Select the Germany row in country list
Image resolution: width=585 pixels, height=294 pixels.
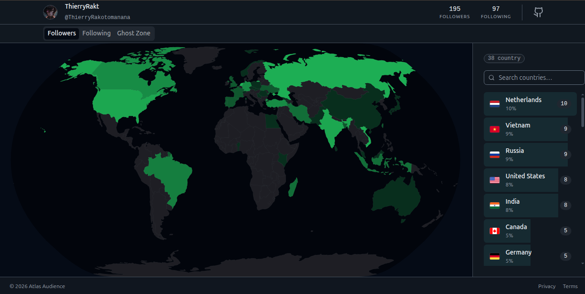(x=530, y=256)
